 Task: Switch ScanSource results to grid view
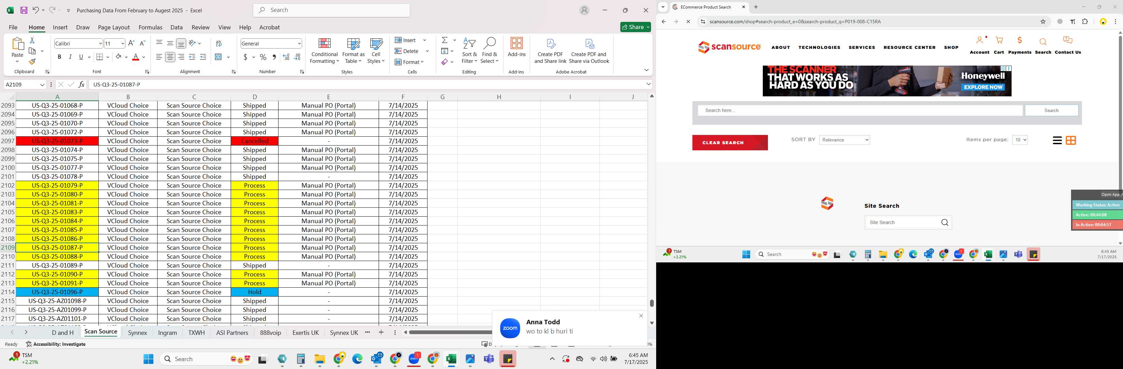1071,140
